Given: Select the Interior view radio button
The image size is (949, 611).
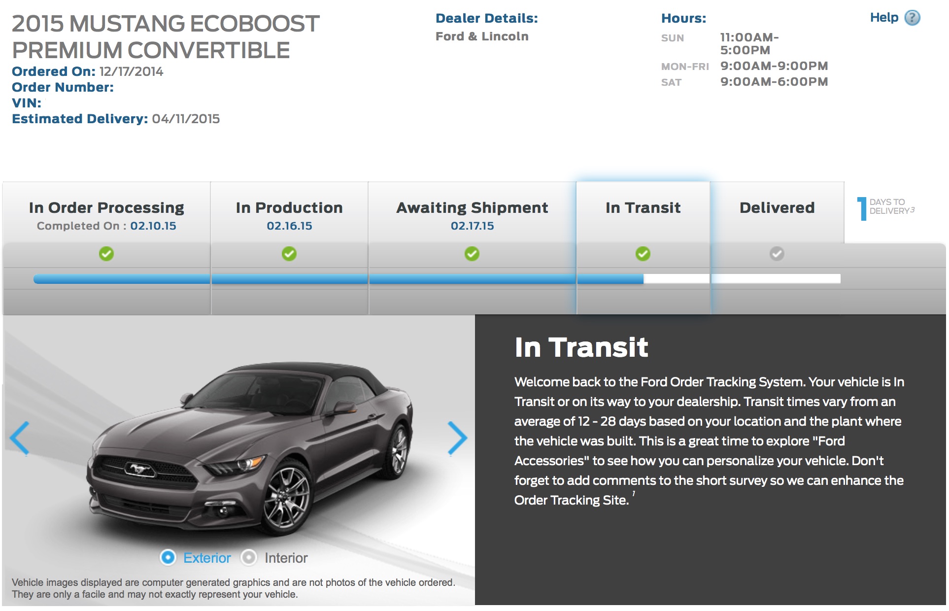Looking at the screenshot, I should click(249, 557).
